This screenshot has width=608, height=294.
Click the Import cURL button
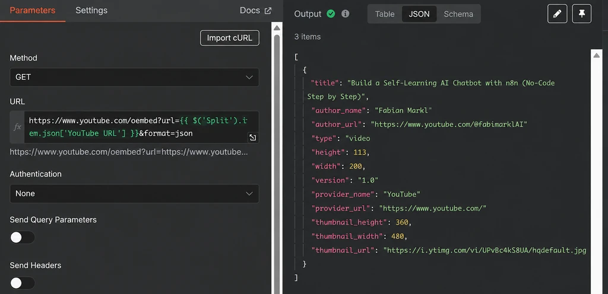pyautogui.click(x=230, y=38)
